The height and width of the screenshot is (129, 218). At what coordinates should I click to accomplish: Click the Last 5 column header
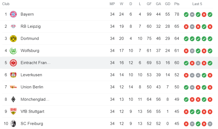(x=197, y=4)
